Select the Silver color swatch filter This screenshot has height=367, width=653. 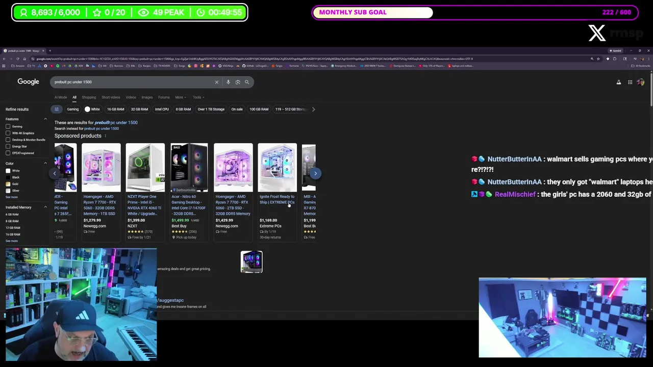coord(8,191)
